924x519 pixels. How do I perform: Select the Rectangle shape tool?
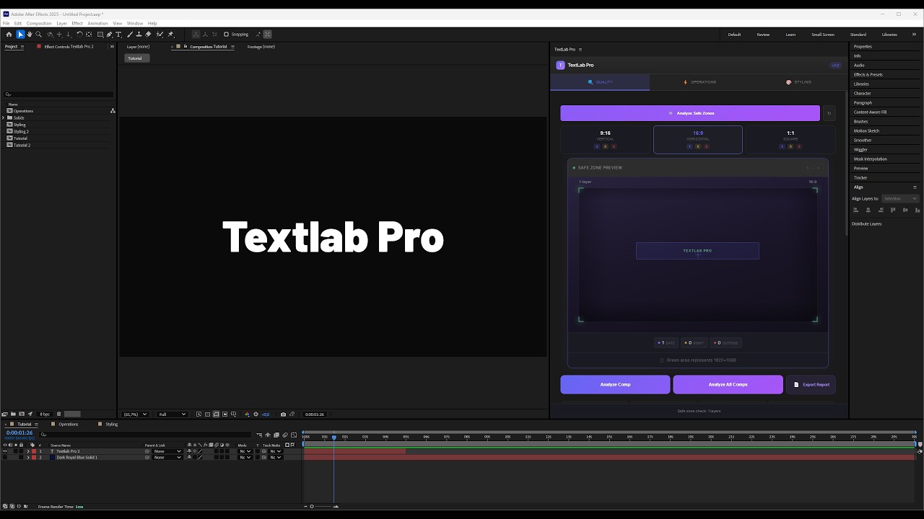click(x=100, y=35)
